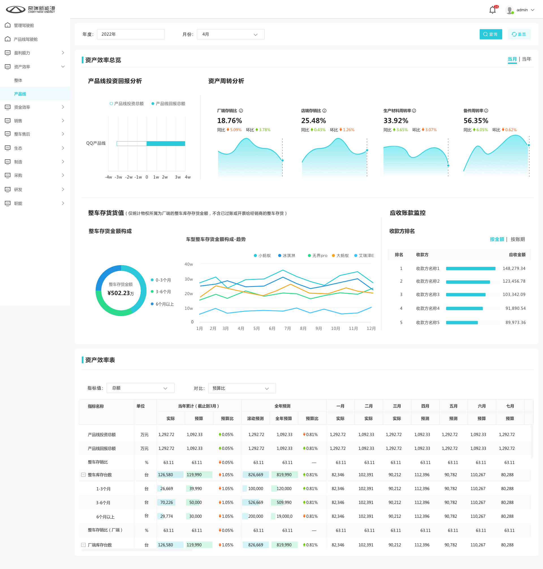Toggle 无界pro series in trend legend
The width and height of the screenshot is (543, 569).
(317, 255)
